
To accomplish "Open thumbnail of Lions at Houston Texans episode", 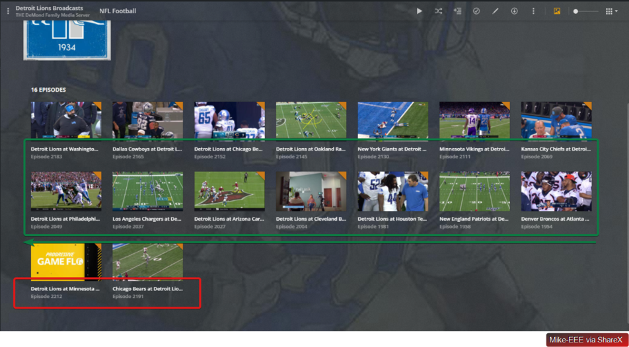I will pyautogui.click(x=392, y=192).
